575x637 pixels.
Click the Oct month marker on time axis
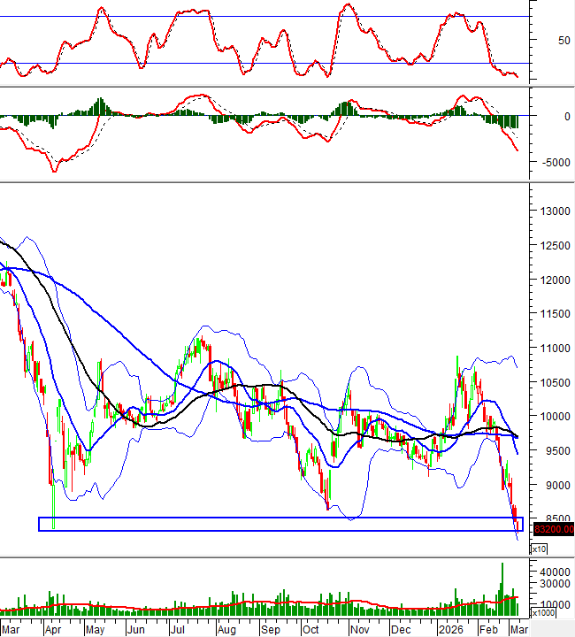coord(310,628)
